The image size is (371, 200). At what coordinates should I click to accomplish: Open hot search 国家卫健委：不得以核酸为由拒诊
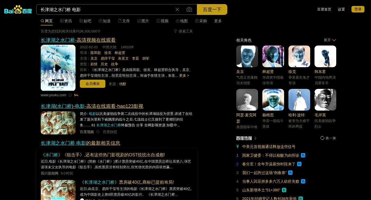pos(271,155)
